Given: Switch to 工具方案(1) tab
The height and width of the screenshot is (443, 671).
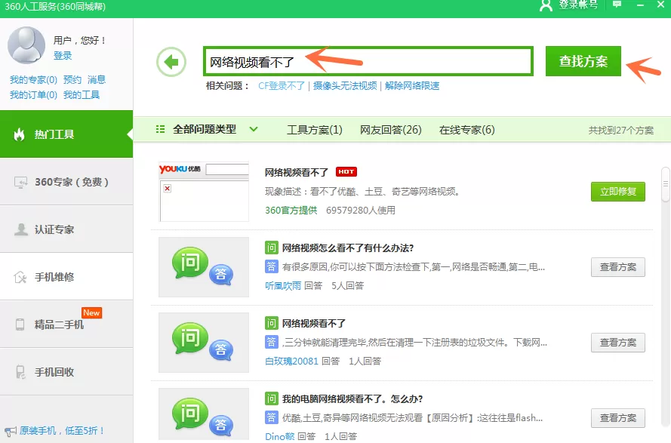Looking at the screenshot, I should coord(315,130).
